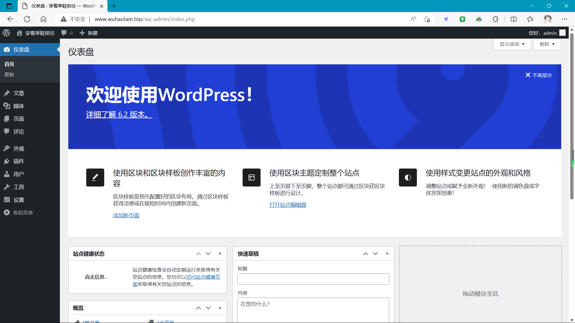Click the pencil edit icon tile
The height and width of the screenshot is (323, 575).
click(x=95, y=178)
